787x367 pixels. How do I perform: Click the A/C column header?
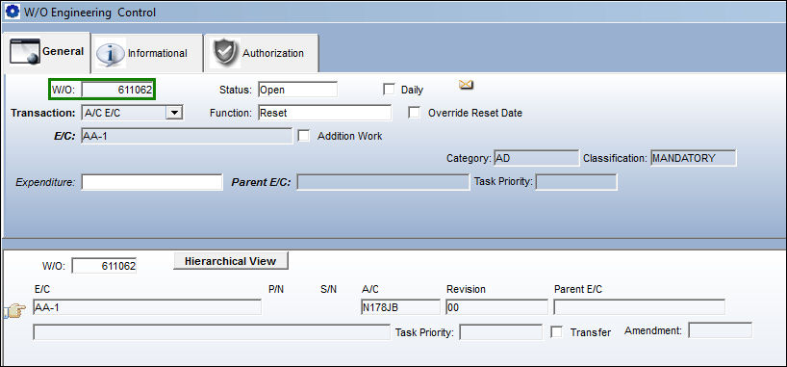point(369,290)
